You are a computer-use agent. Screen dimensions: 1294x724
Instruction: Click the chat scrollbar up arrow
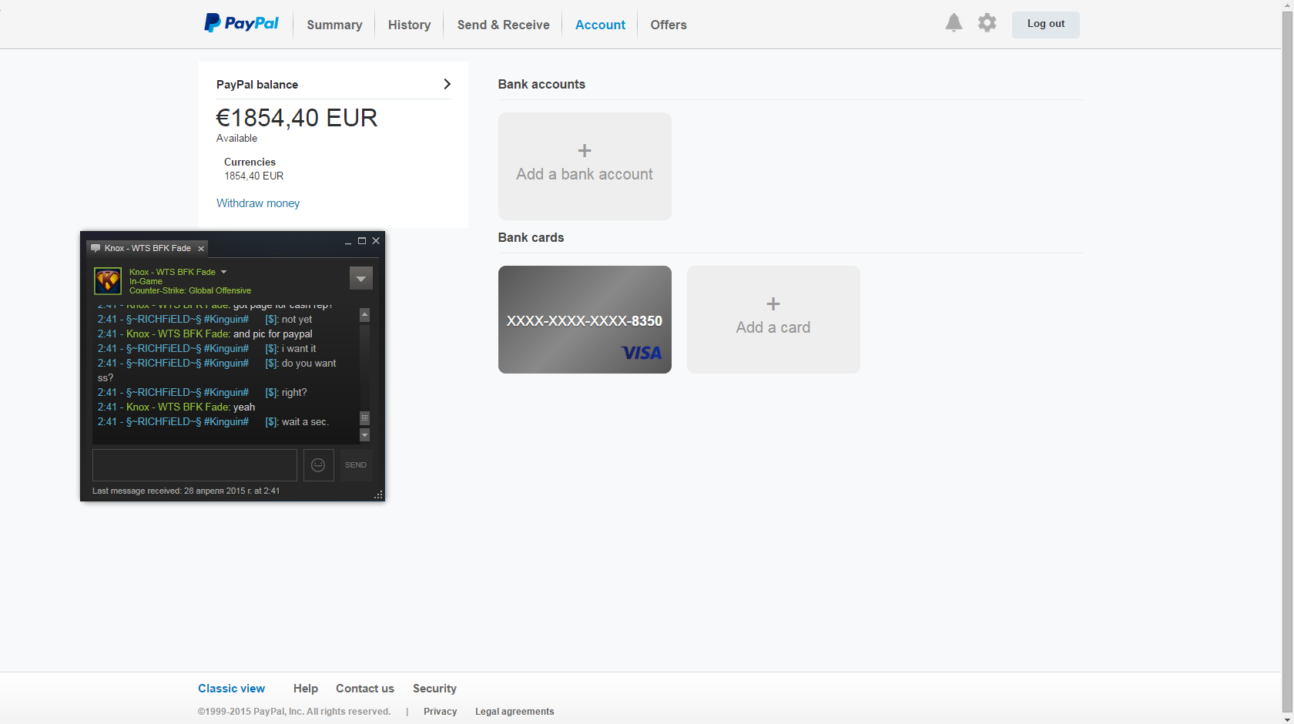pos(365,315)
